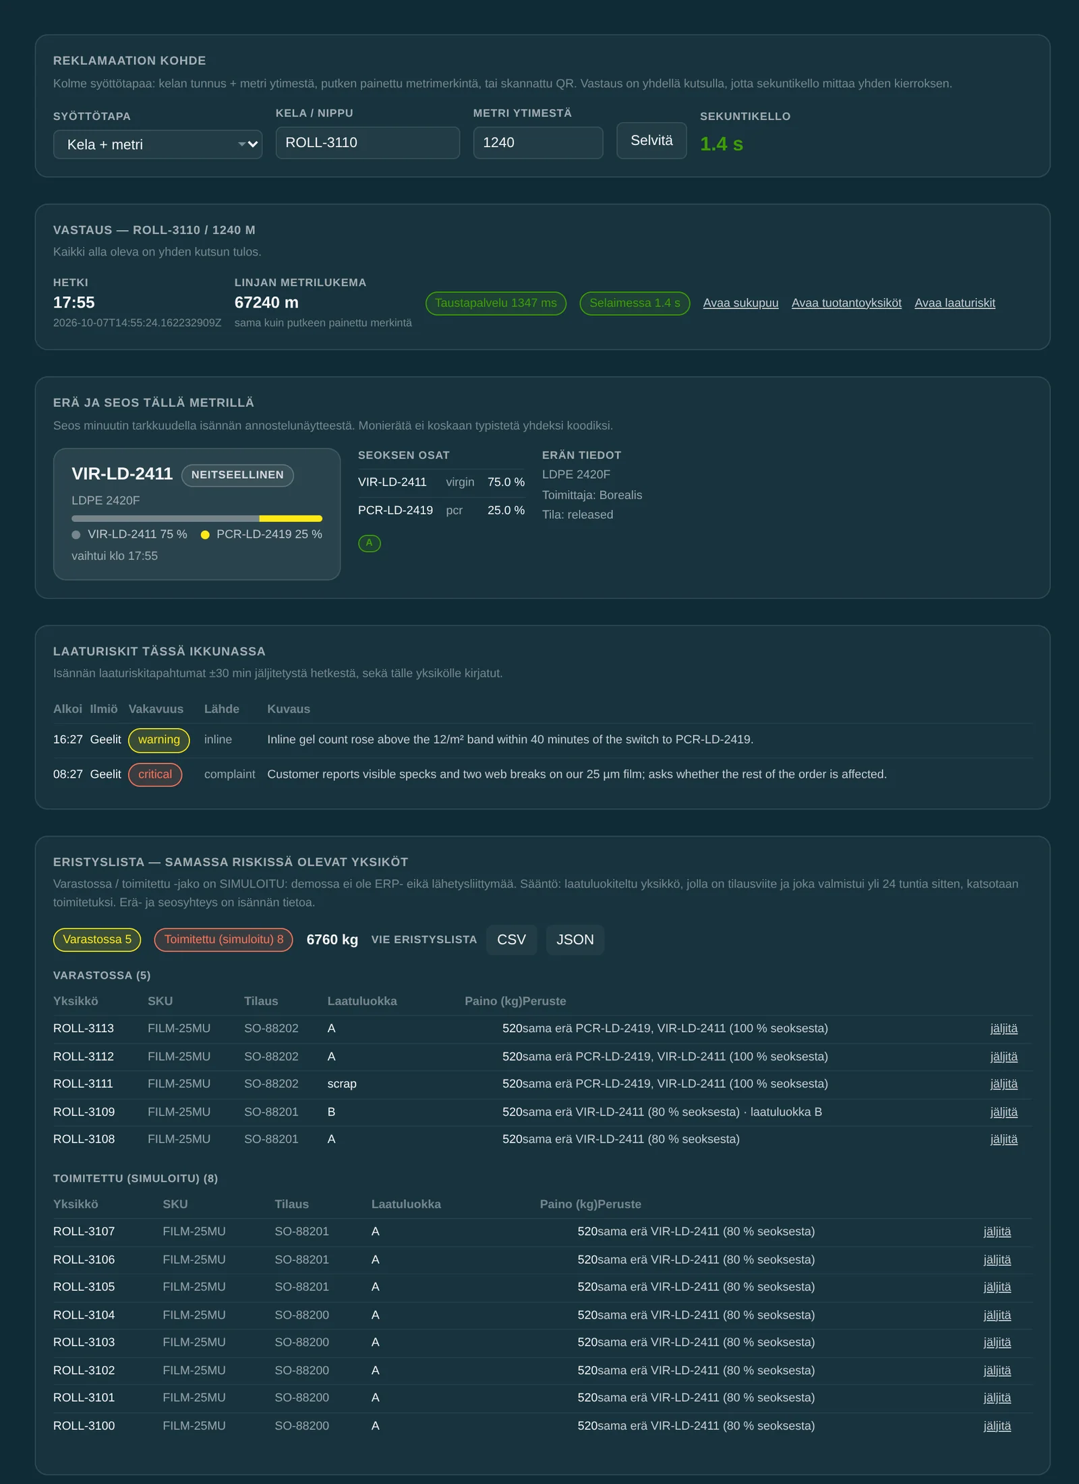This screenshot has width=1079, height=1484.
Task: Trace ROLL-3111 via jäljitä link
Action: pyautogui.click(x=1003, y=1084)
